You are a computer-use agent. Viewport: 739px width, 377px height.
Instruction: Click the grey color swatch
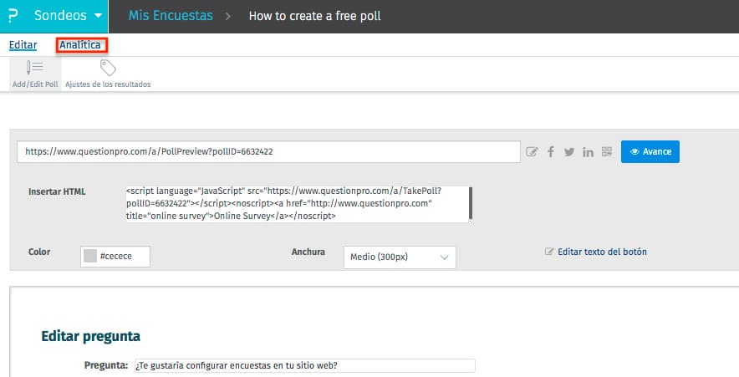[90, 256]
